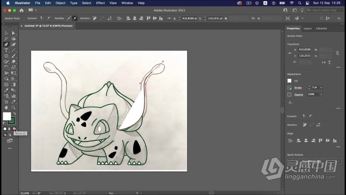Open Align To dropdown in Properties panel

pos(291,140)
